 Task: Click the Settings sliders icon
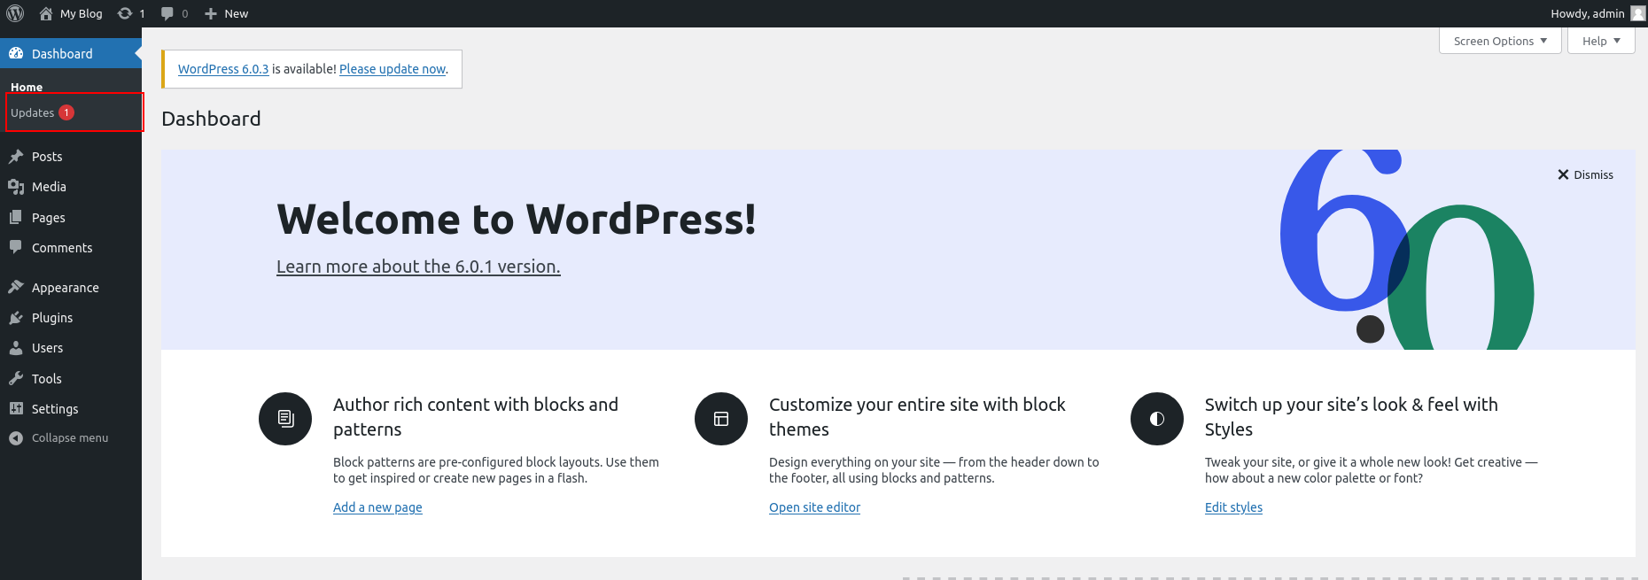click(16, 408)
